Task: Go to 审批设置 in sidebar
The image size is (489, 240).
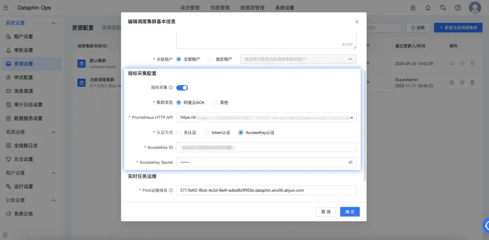Action: tap(31, 50)
